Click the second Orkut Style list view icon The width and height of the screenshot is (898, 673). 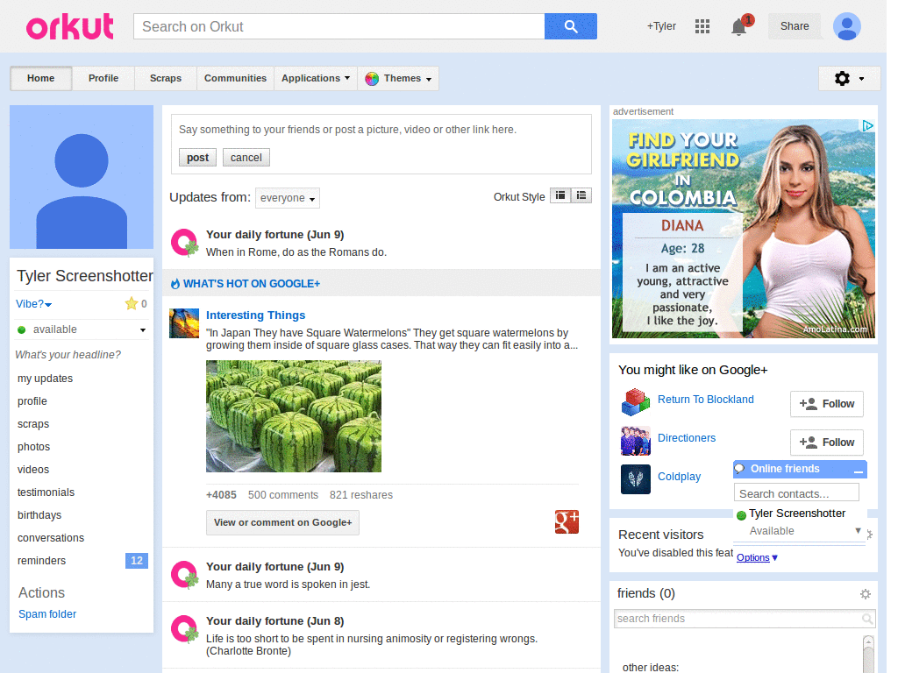(x=581, y=195)
